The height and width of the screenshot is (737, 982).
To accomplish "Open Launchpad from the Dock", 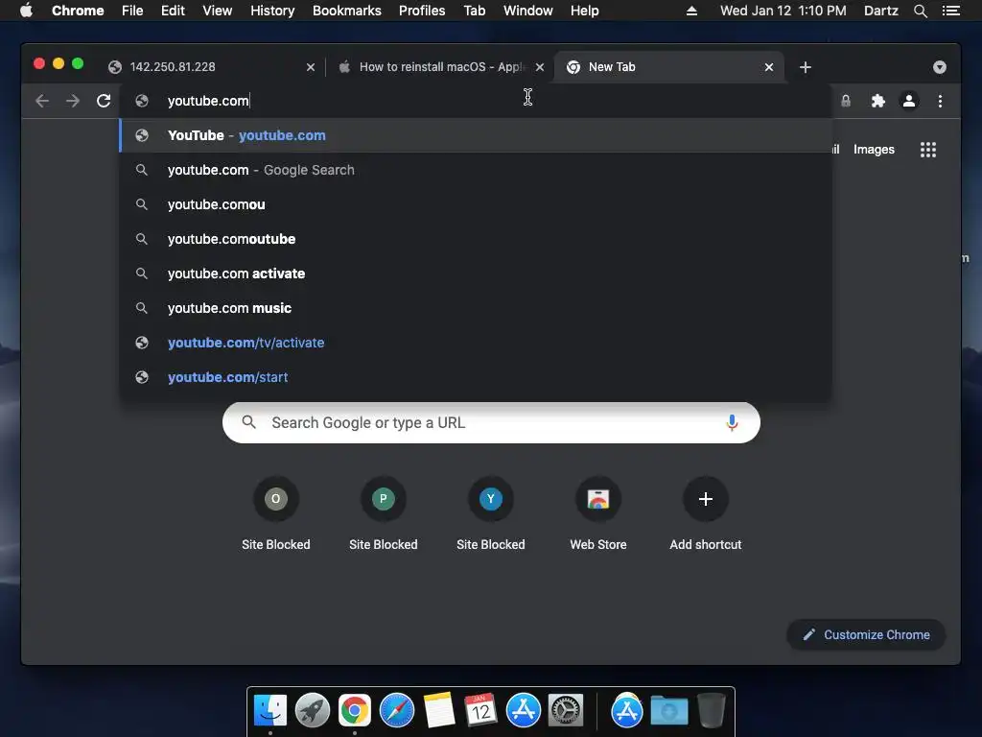I will (313, 710).
